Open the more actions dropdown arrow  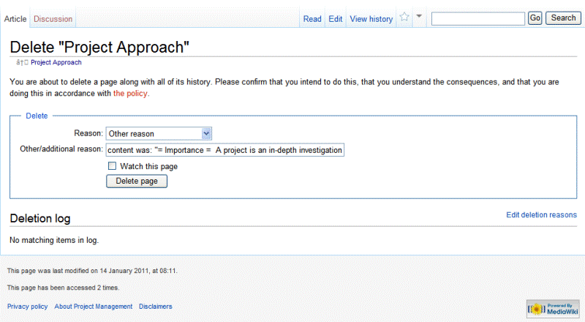click(419, 16)
